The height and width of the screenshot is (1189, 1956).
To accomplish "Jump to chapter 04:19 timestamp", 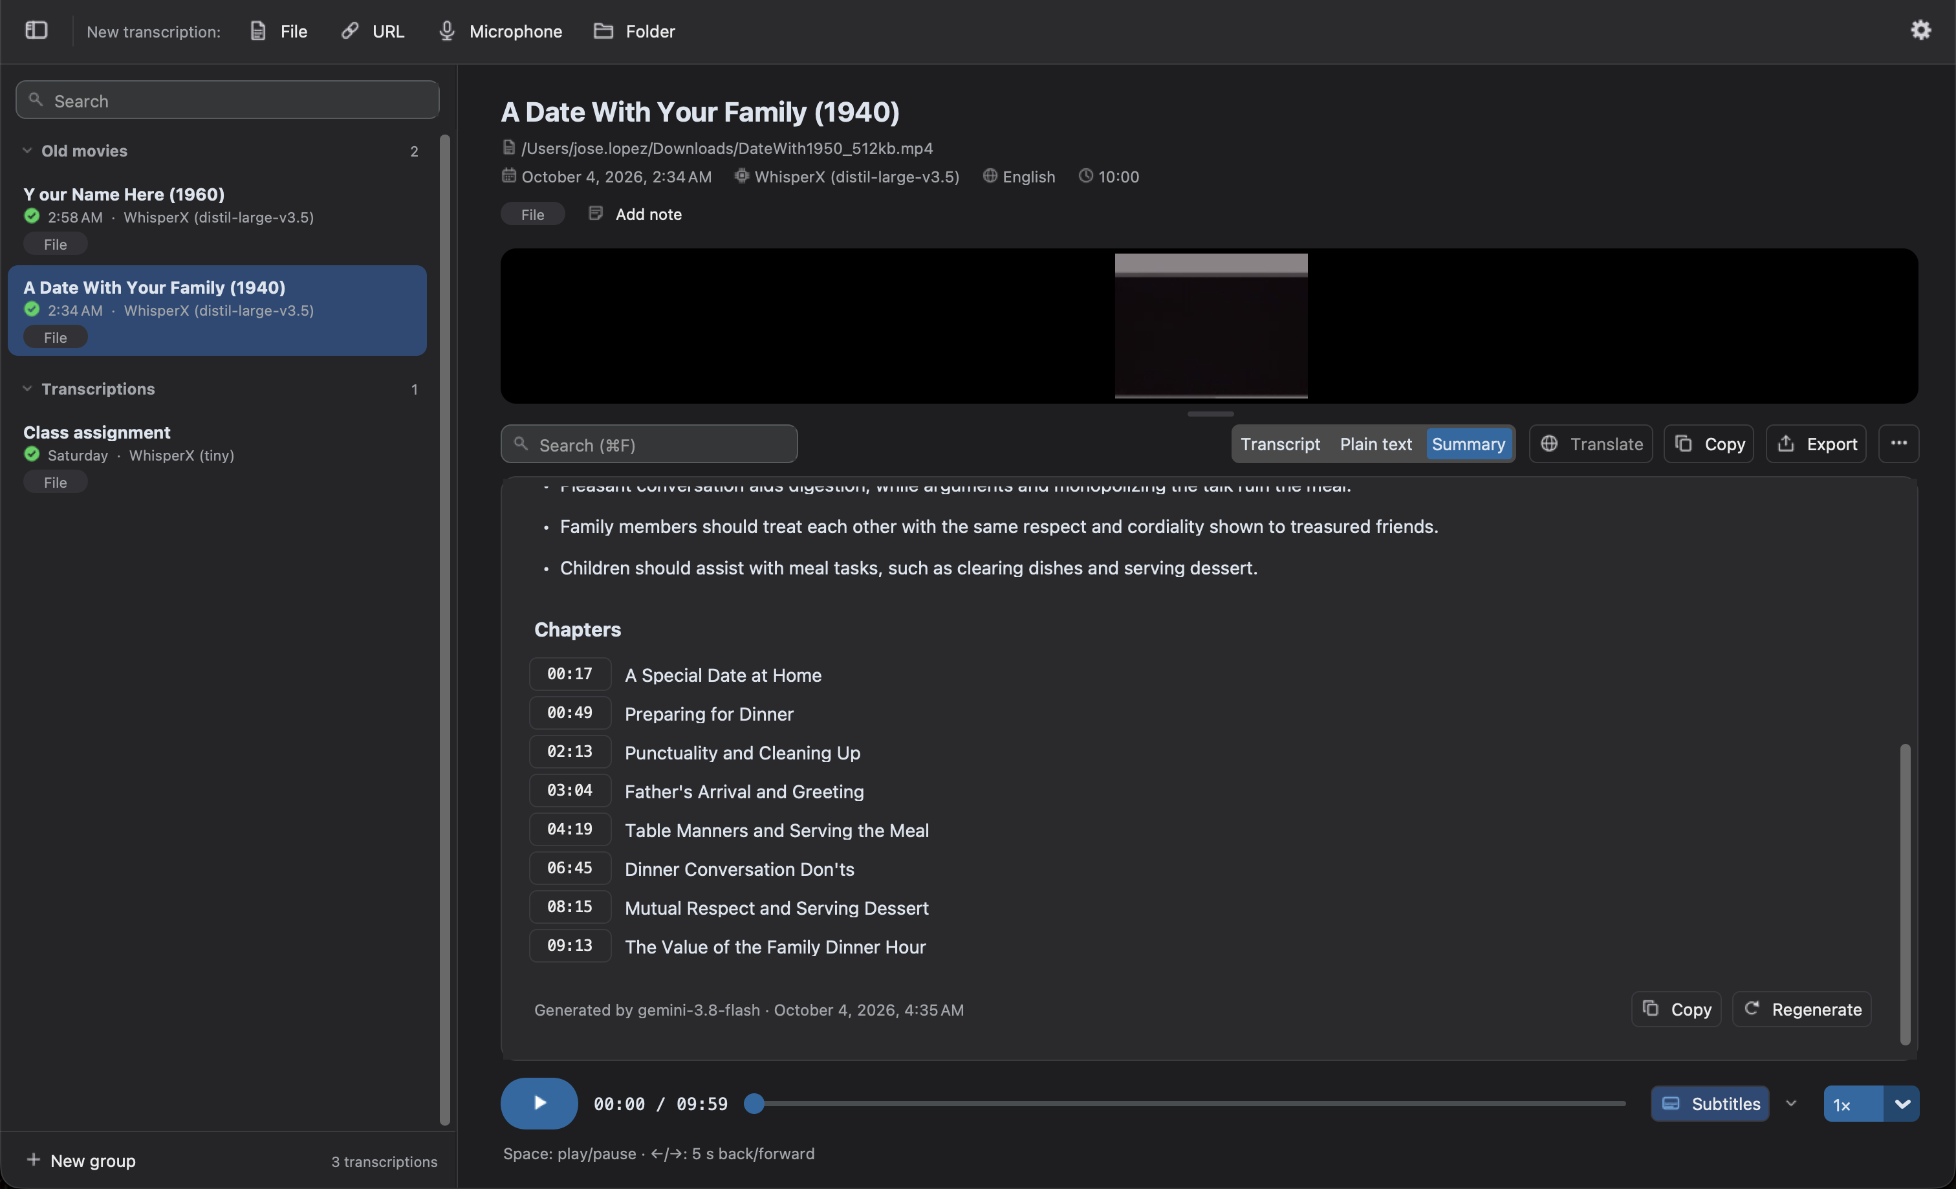I will pyautogui.click(x=570, y=829).
